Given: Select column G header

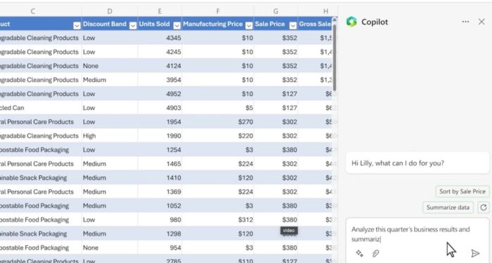Looking at the screenshot, I should [276, 11].
